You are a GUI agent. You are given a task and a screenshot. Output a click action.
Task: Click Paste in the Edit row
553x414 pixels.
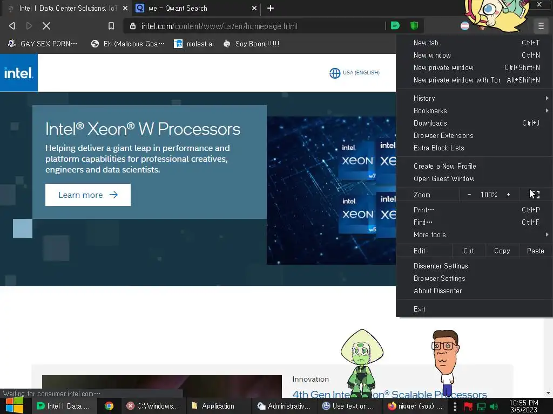click(x=535, y=251)
